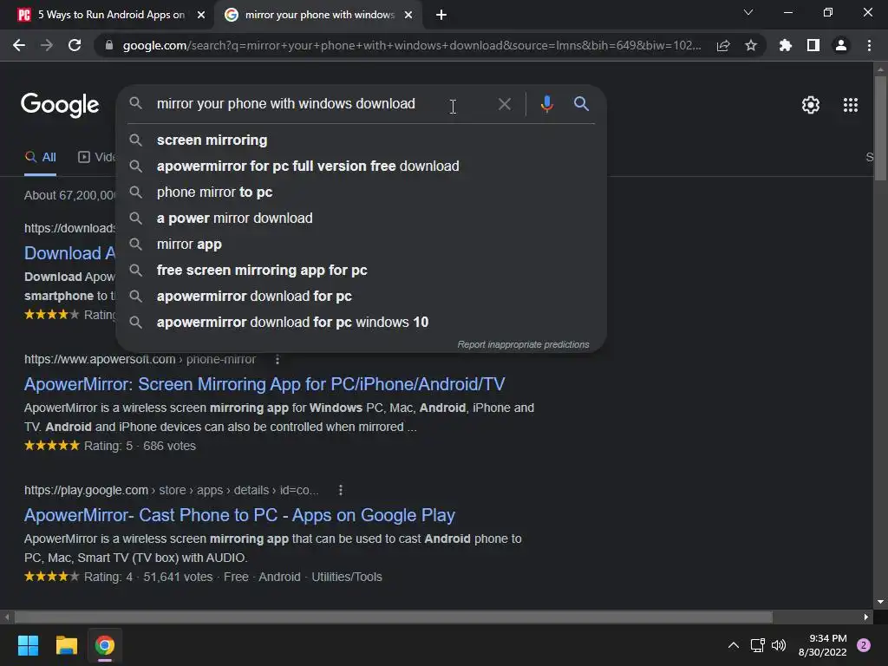Open 'ApowerMirror- Cast Phone to PC' Google Play result
Screen dimensions: 888x666
239,515
